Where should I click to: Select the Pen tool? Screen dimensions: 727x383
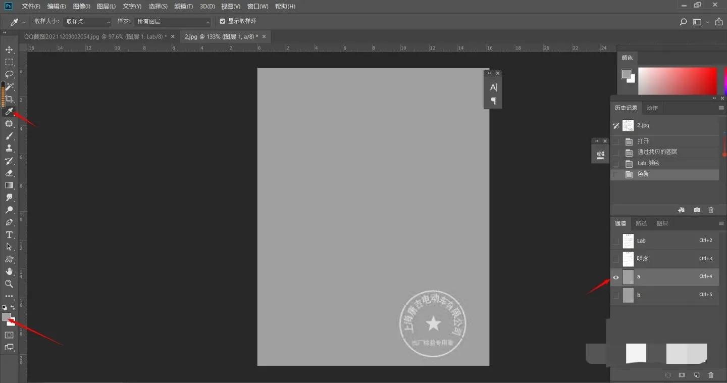pyautogui.click(x=9, y=222)
